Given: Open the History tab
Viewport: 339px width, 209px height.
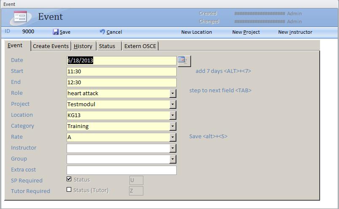Looking at the screenshot, I should tap(83, 46).
